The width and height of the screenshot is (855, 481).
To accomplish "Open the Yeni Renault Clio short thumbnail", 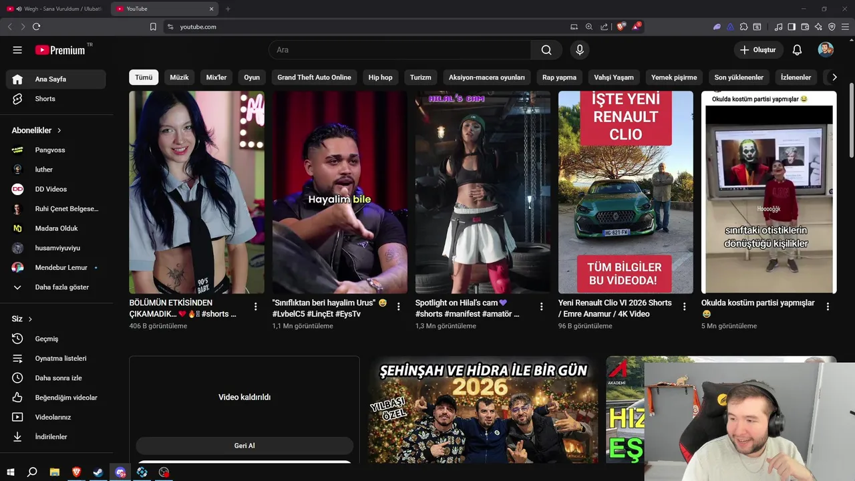I will tap(626, 192).
